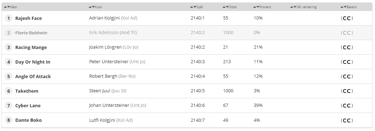Click Day Or Night In balance icon
Image resolution: width=375 pixels, height=131 pixels.
(347, 62)
